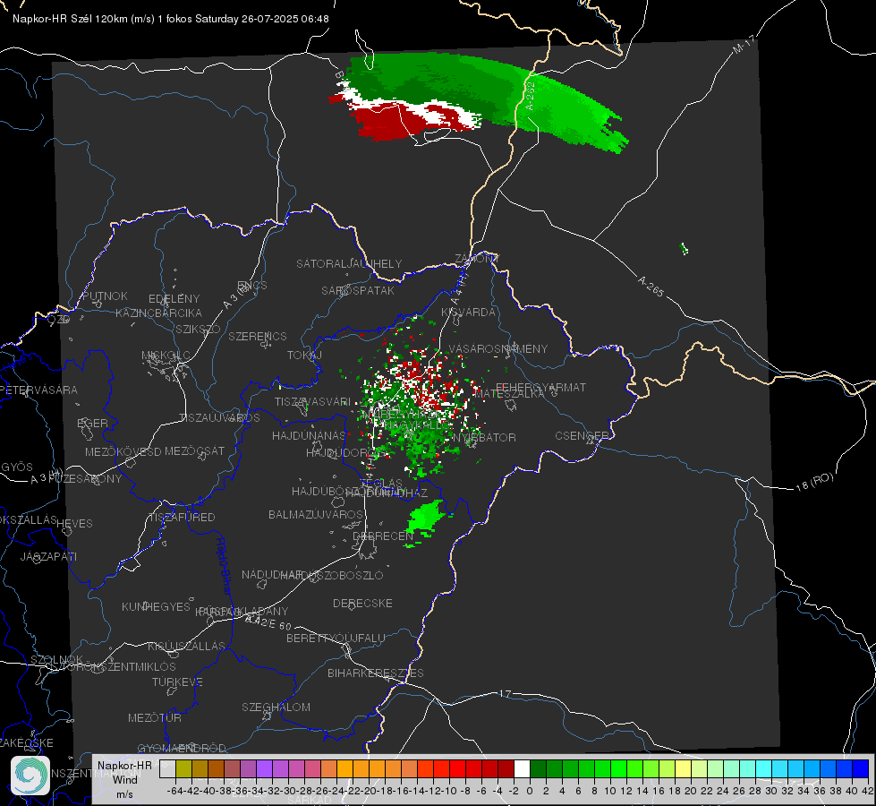Viewport: 876px width, 806px height.
Task: Select the SZIKSZÓ city label
Action: pos(199,329)
